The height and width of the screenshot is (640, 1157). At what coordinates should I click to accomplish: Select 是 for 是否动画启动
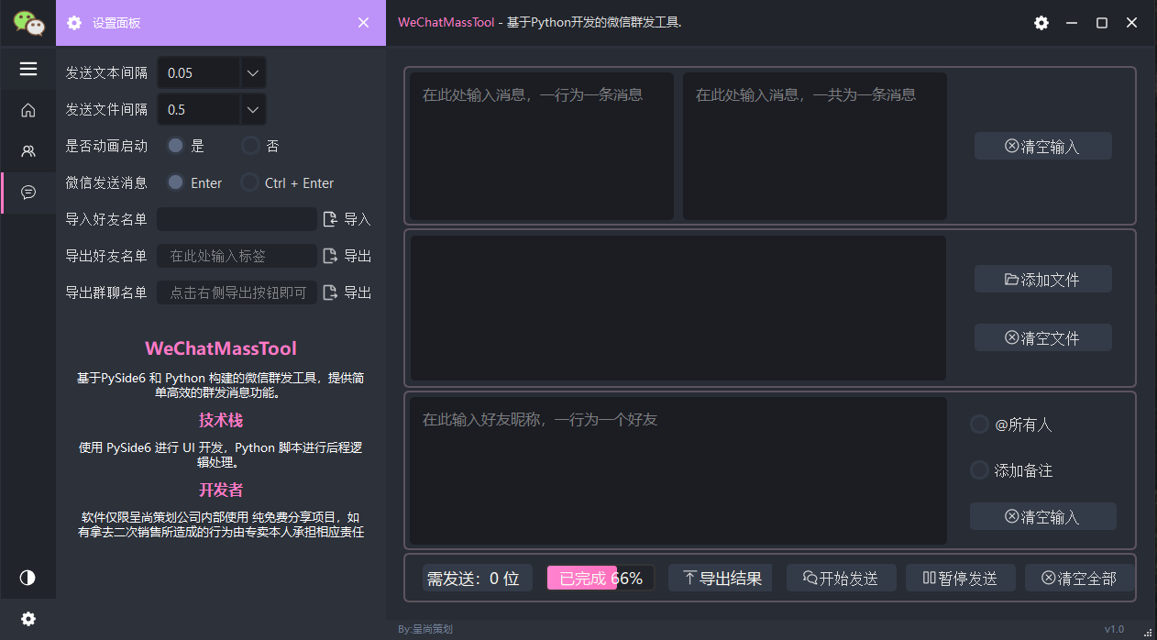tap(176, 146)
